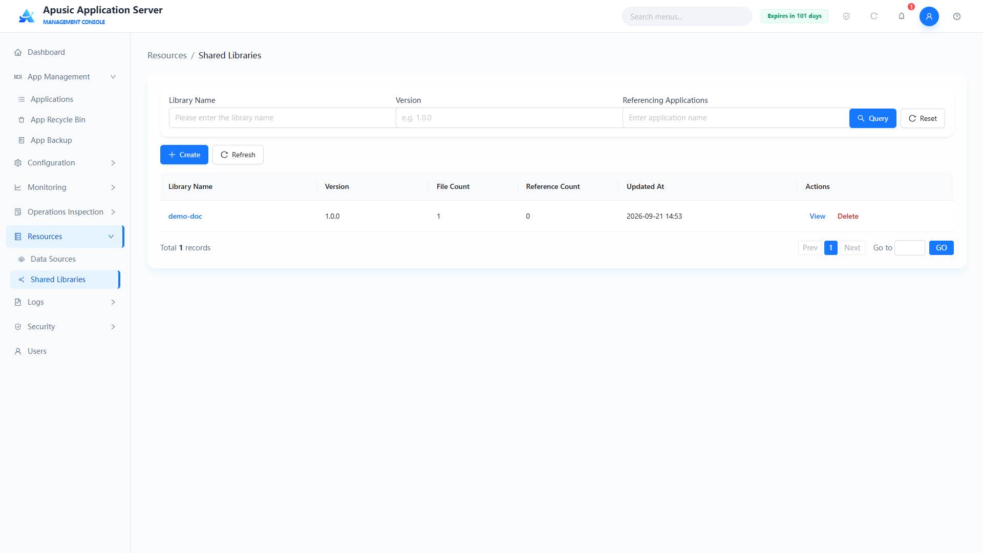This screenshot has width=983, height=553.
Task: Focus the Version filter input
Action: click(x=509, y=118)
